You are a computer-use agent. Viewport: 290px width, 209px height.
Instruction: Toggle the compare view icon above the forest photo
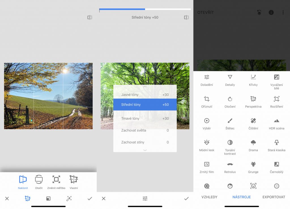(186, 18)
